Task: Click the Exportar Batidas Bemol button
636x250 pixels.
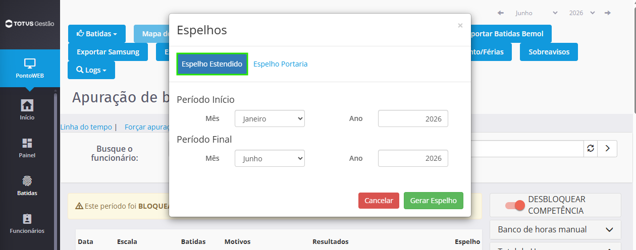Action: click(x=511, y=34)
